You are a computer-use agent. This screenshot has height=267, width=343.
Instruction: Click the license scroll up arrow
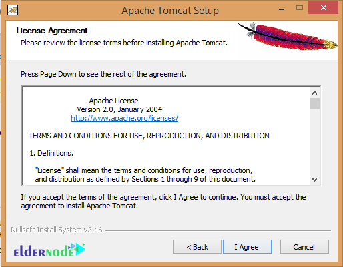[314, 93]
